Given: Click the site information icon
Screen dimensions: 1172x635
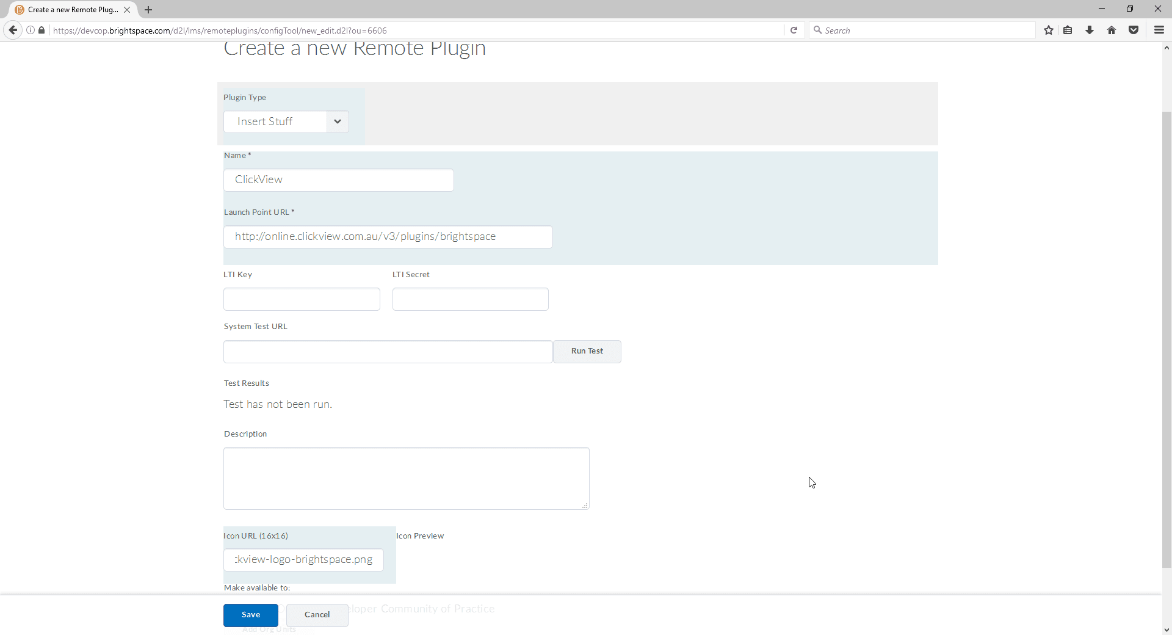Looking at the screenshot, I should [30, 30].
